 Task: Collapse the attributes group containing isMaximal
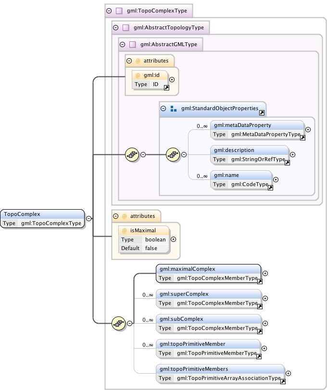tap(115, 216)
